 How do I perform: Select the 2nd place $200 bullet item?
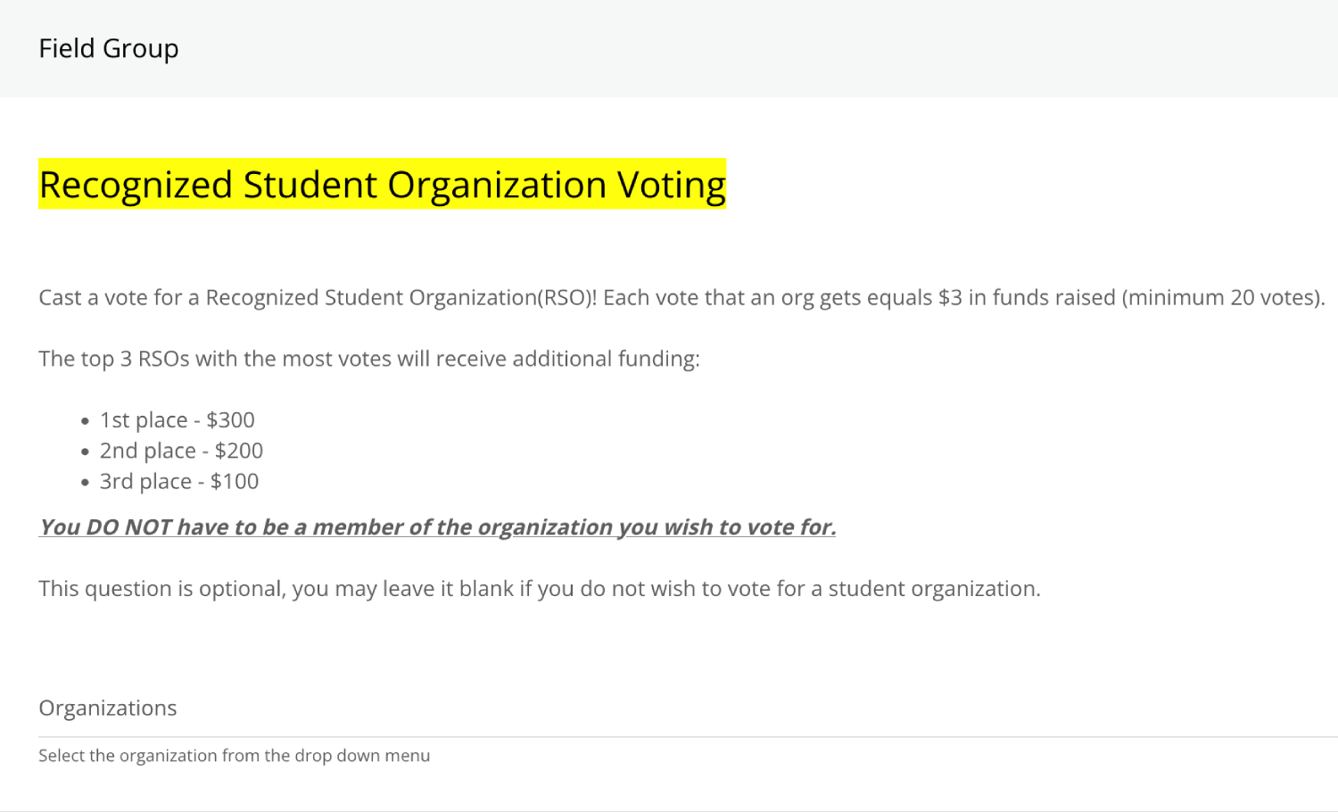coord(181,451)
